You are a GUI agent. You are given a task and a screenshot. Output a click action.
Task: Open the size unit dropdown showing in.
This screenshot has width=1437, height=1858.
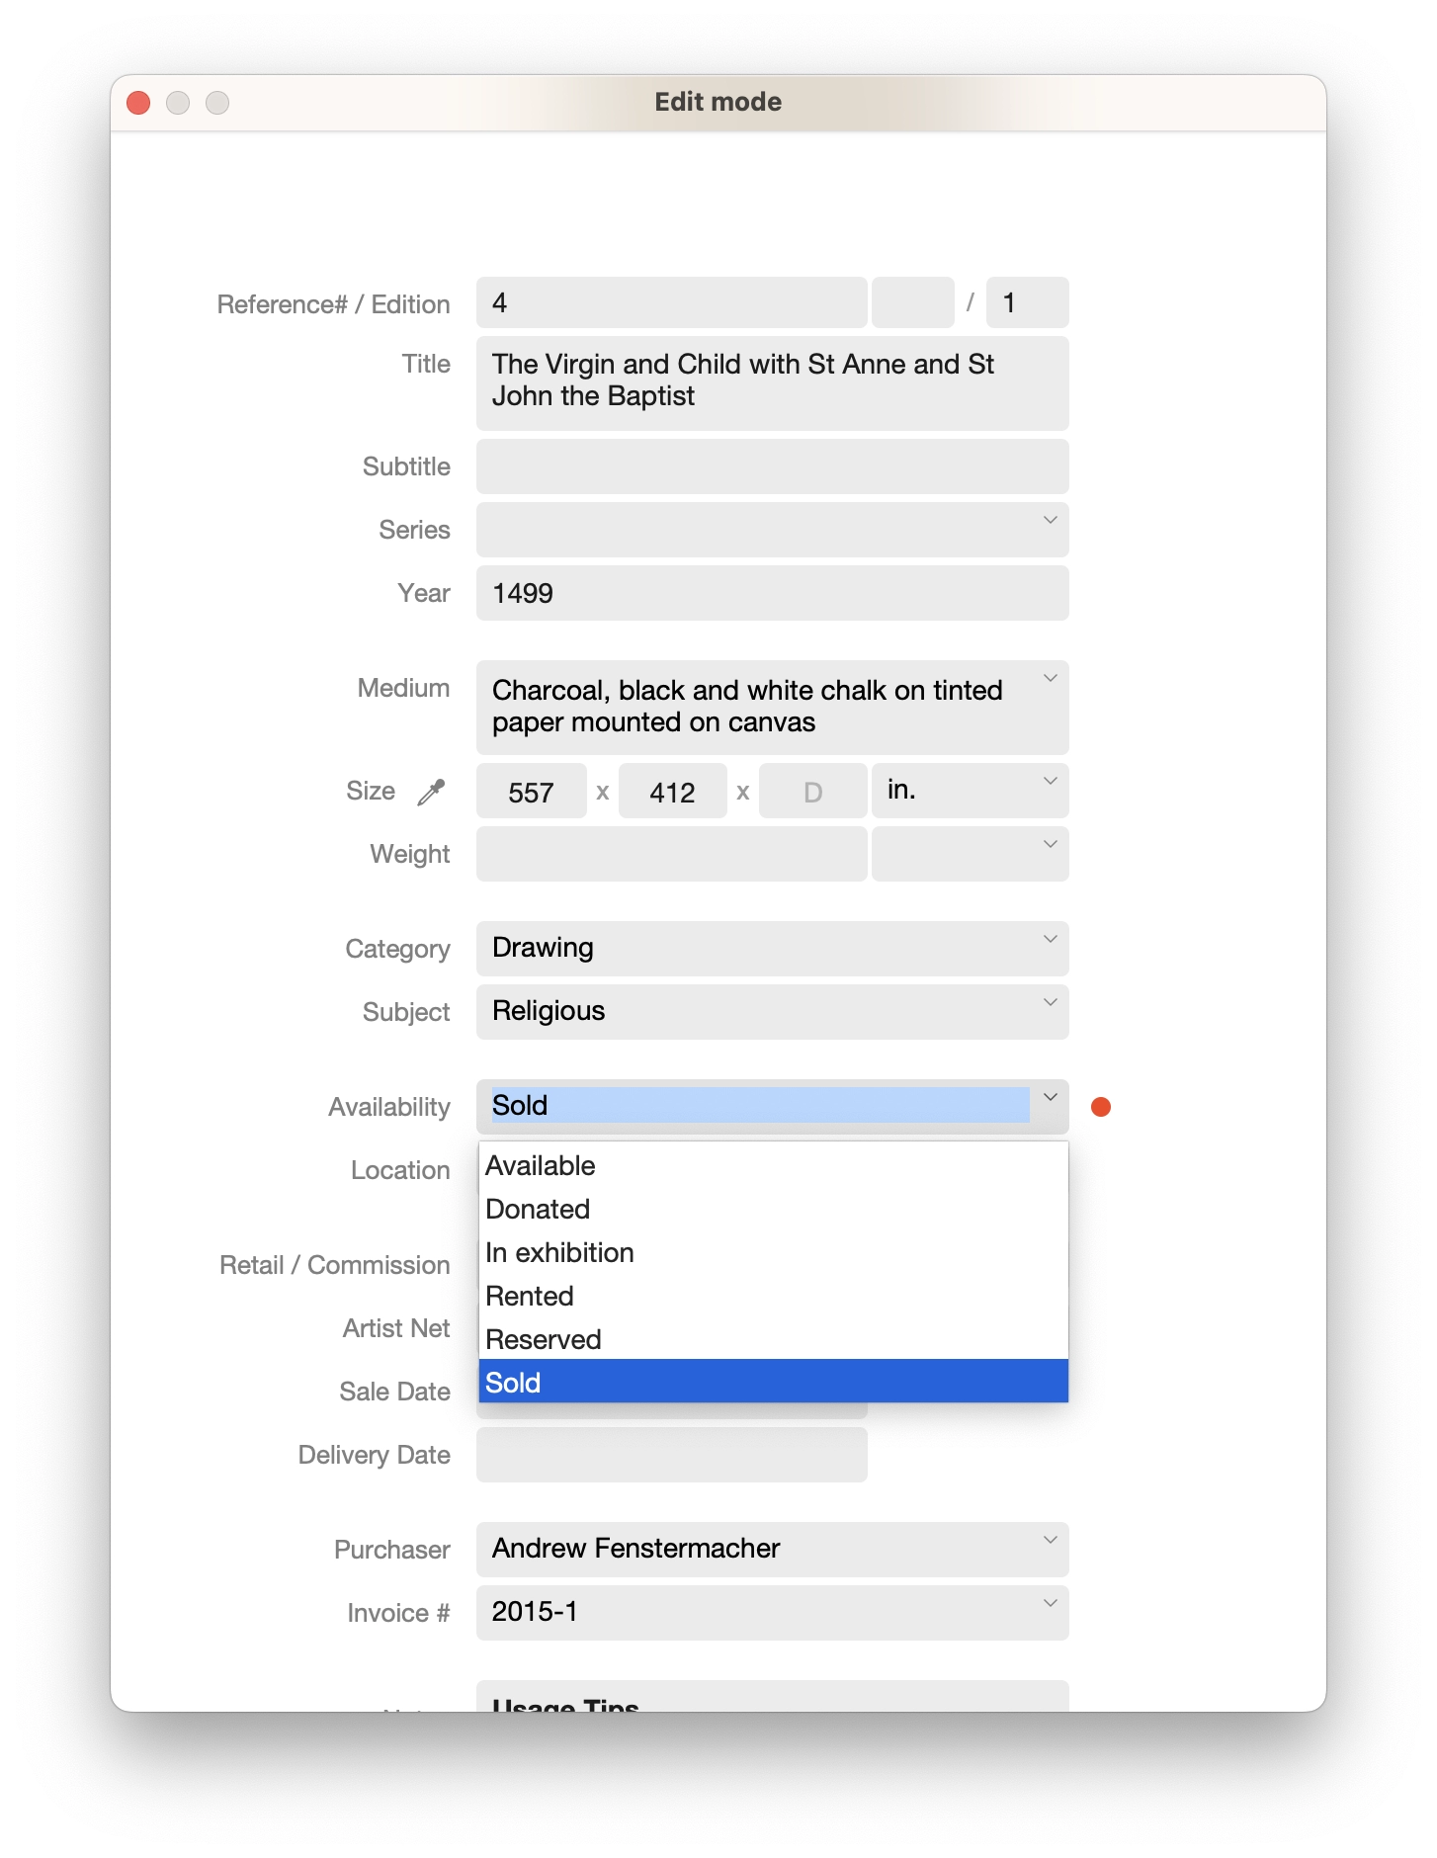pos(1050,782)
